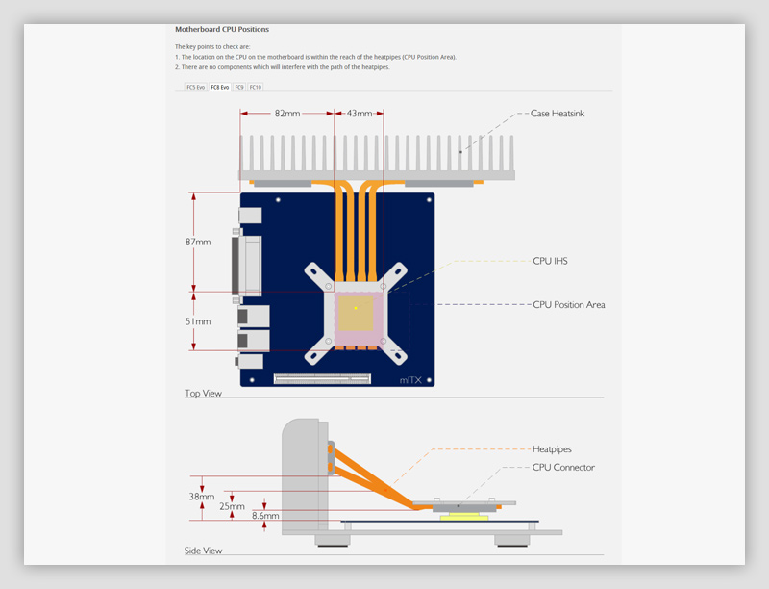Select the CPU Position Area label
Screen dimensions: 769x589
[568, 305]
